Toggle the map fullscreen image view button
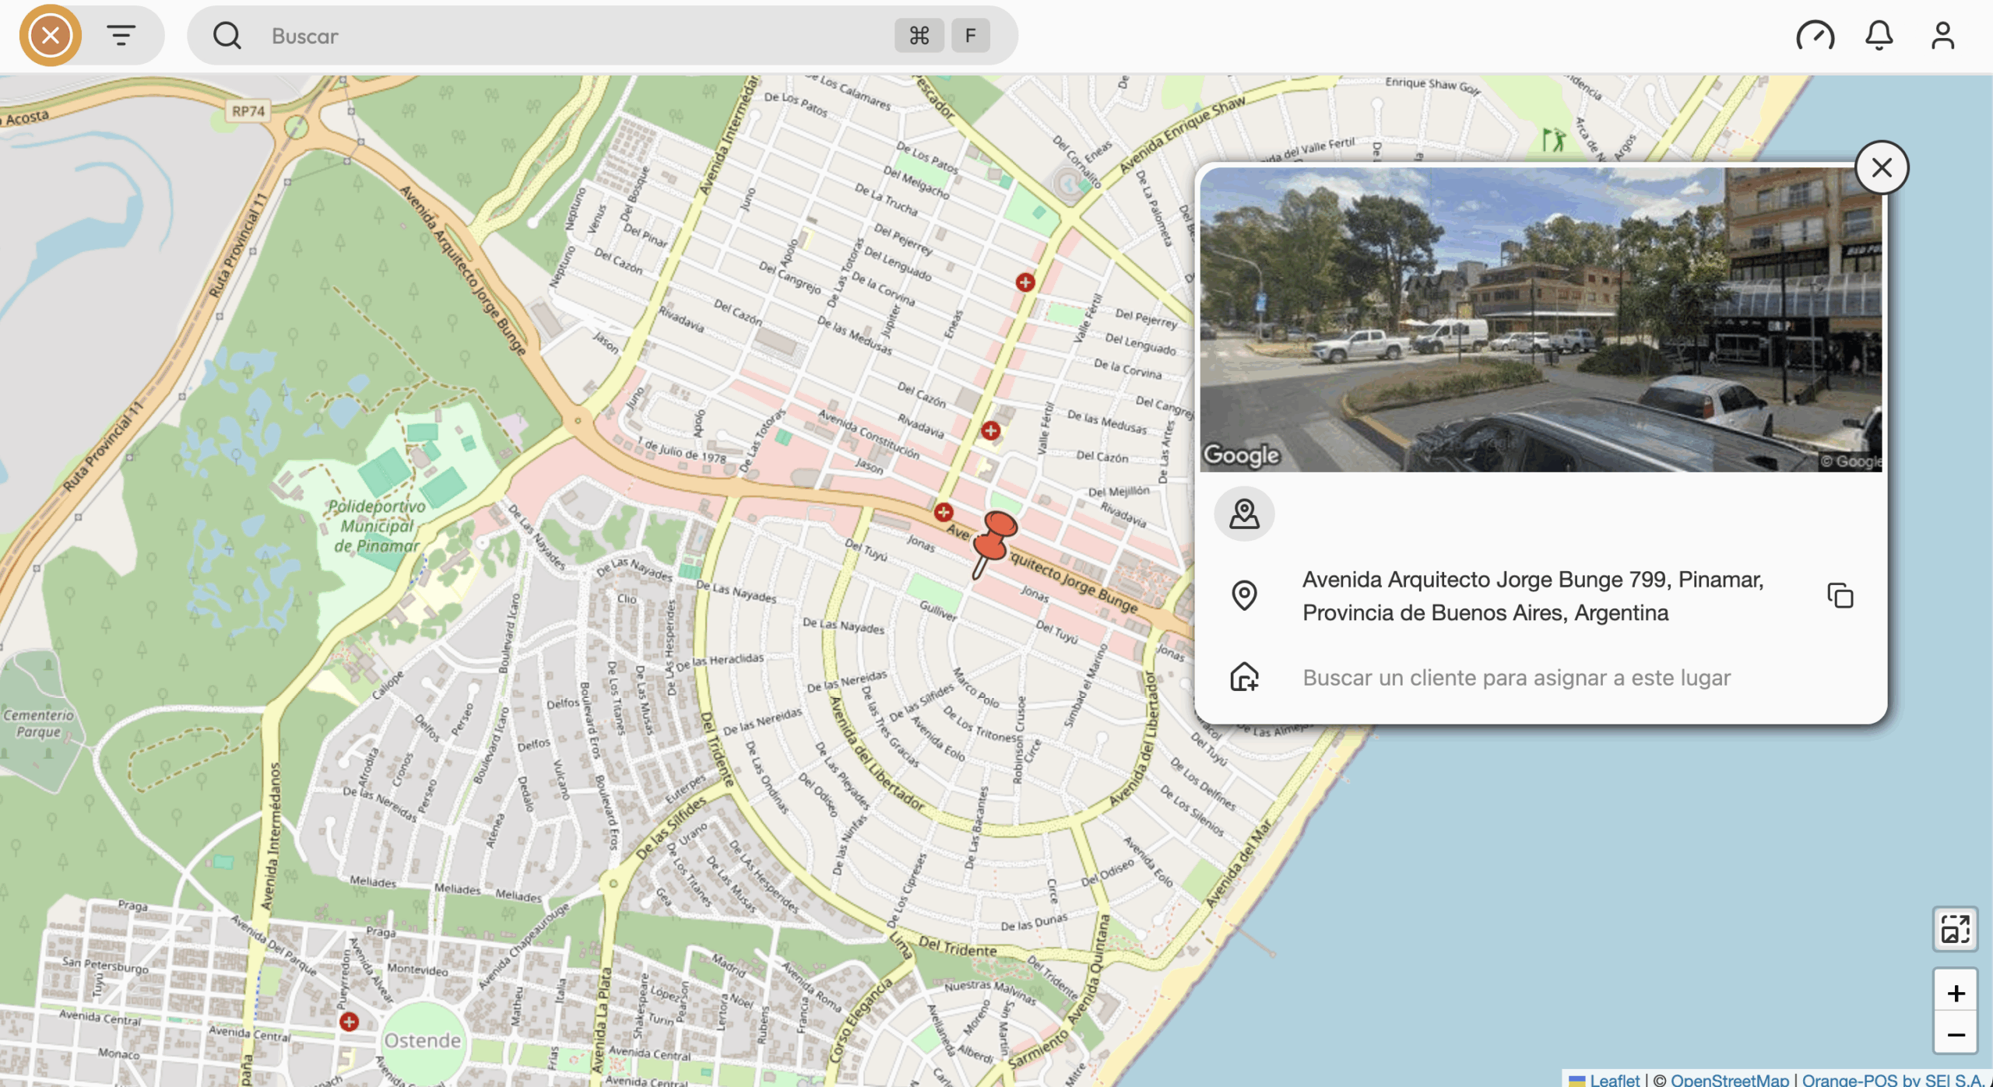1993x1087 pixels. click(x=1955, y=929)
